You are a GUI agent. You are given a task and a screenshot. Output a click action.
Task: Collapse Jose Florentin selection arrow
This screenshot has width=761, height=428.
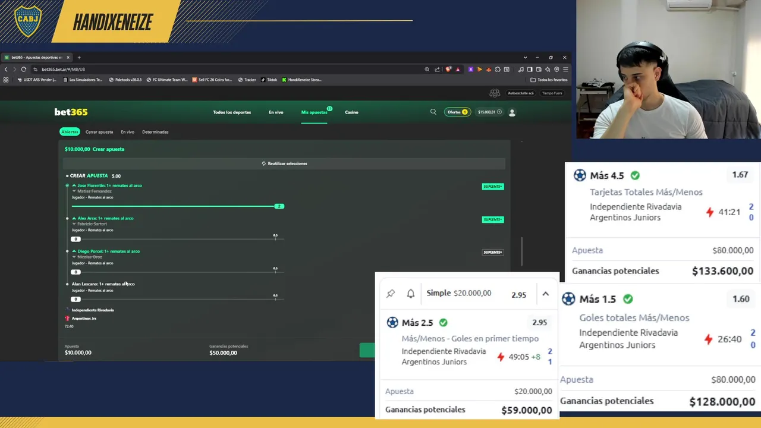pyautogui.click(x=74, y=185)
